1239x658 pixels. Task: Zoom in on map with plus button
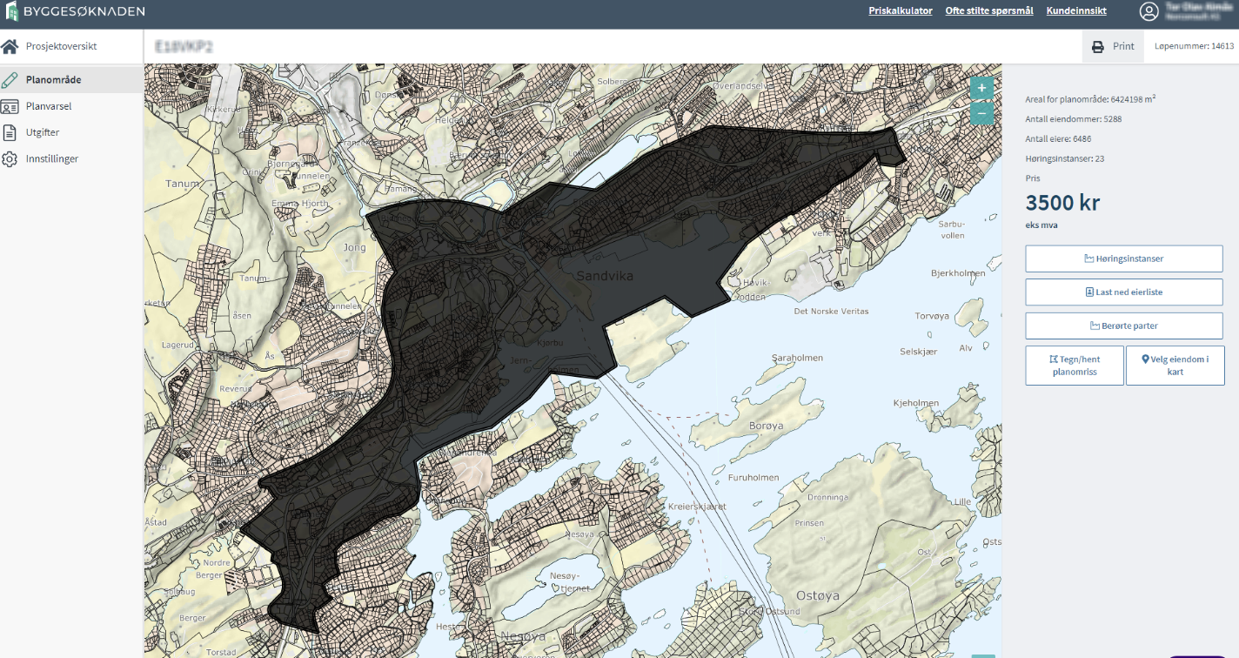981,88
